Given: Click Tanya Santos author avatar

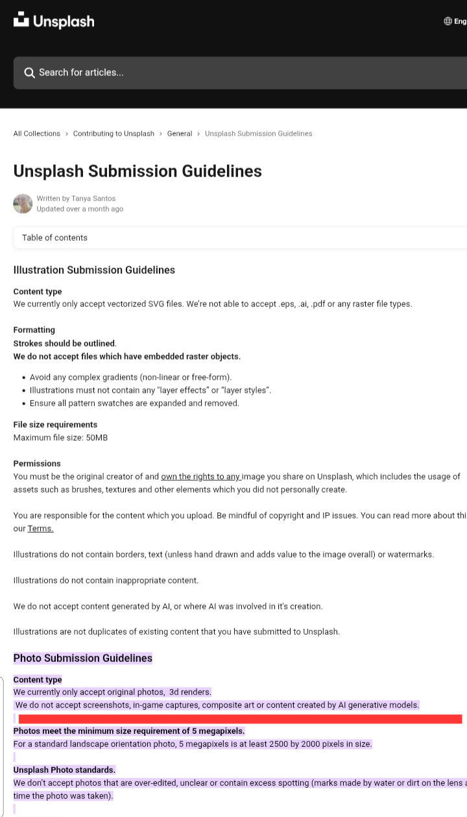Looking at the screenshot, I should [x=23, y=204].
